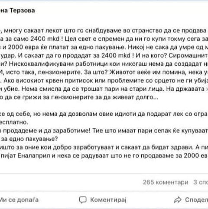Like the post with Ми се допаѓа

coord(19,200)
